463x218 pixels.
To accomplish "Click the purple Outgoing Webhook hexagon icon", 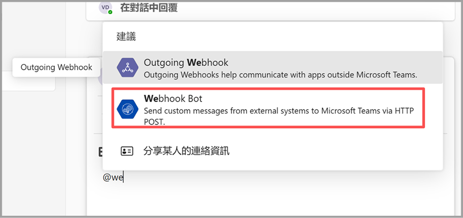I will click(x=127, y=68).
